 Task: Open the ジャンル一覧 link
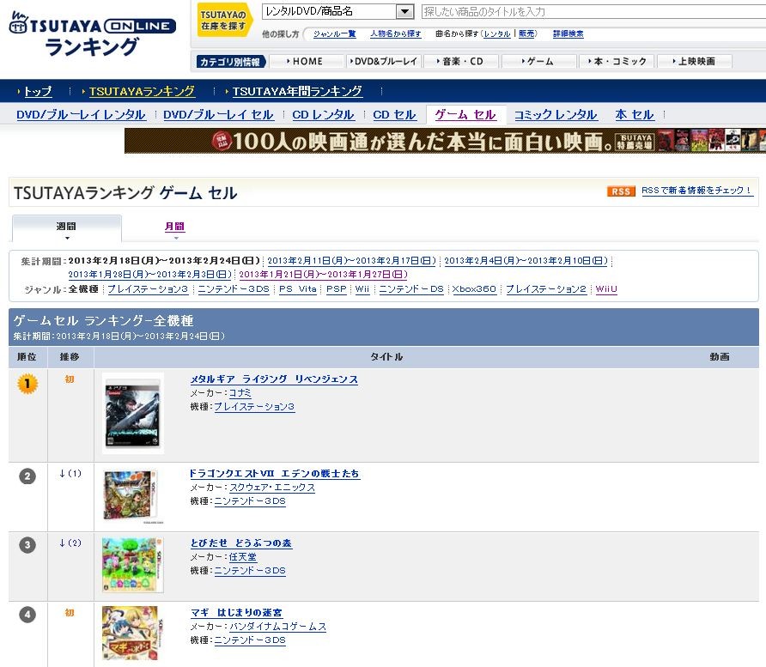(334, 33)
